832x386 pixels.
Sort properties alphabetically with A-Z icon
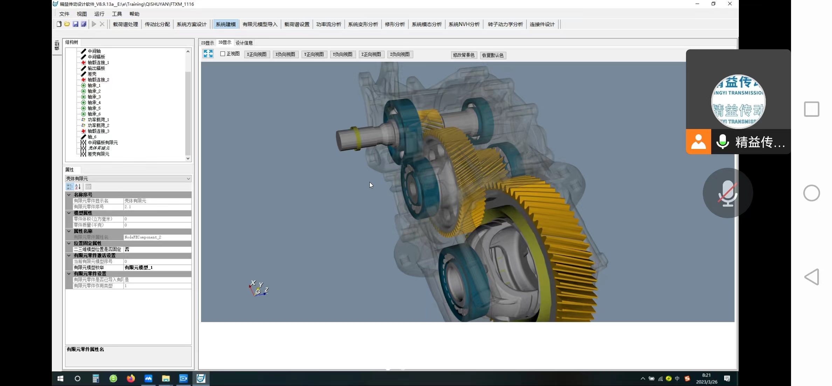coord(78,187)
